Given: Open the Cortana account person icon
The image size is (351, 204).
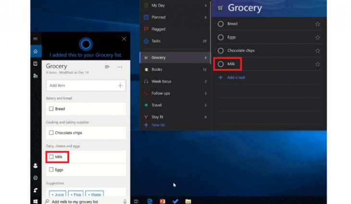Looking at the screenshot, I should click(x=36, y=166).
